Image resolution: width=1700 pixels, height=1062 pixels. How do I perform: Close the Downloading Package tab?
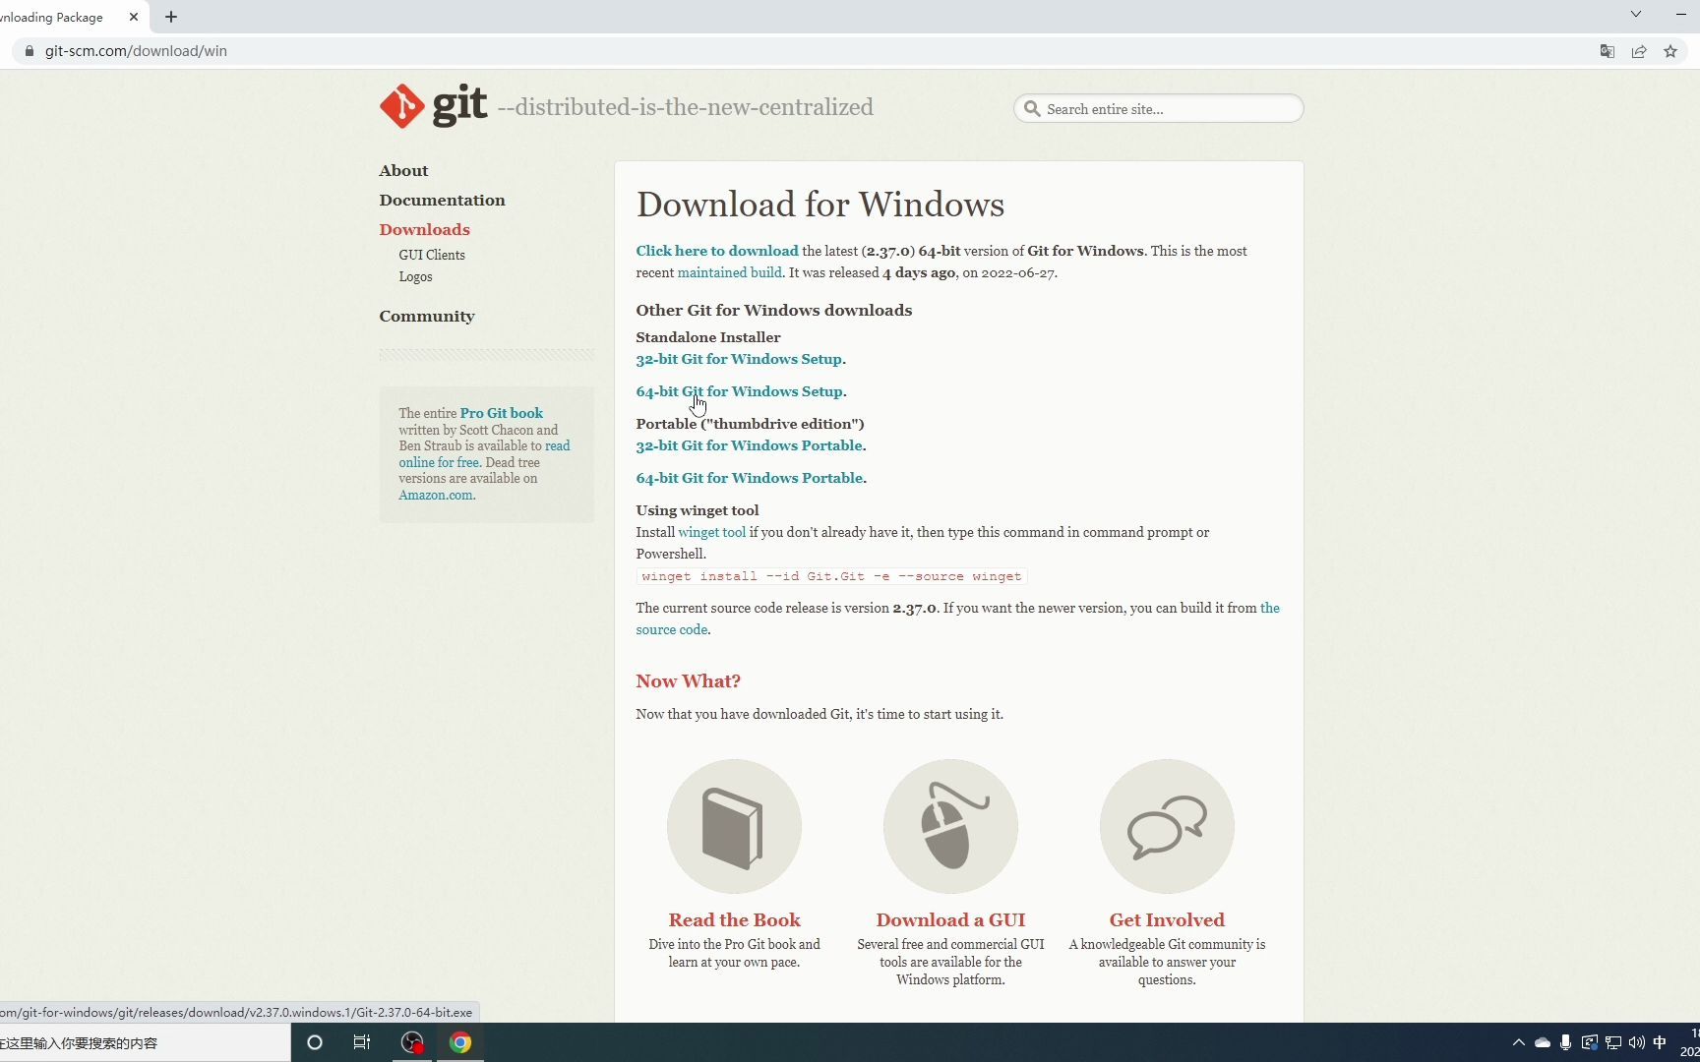pos(134,17)
